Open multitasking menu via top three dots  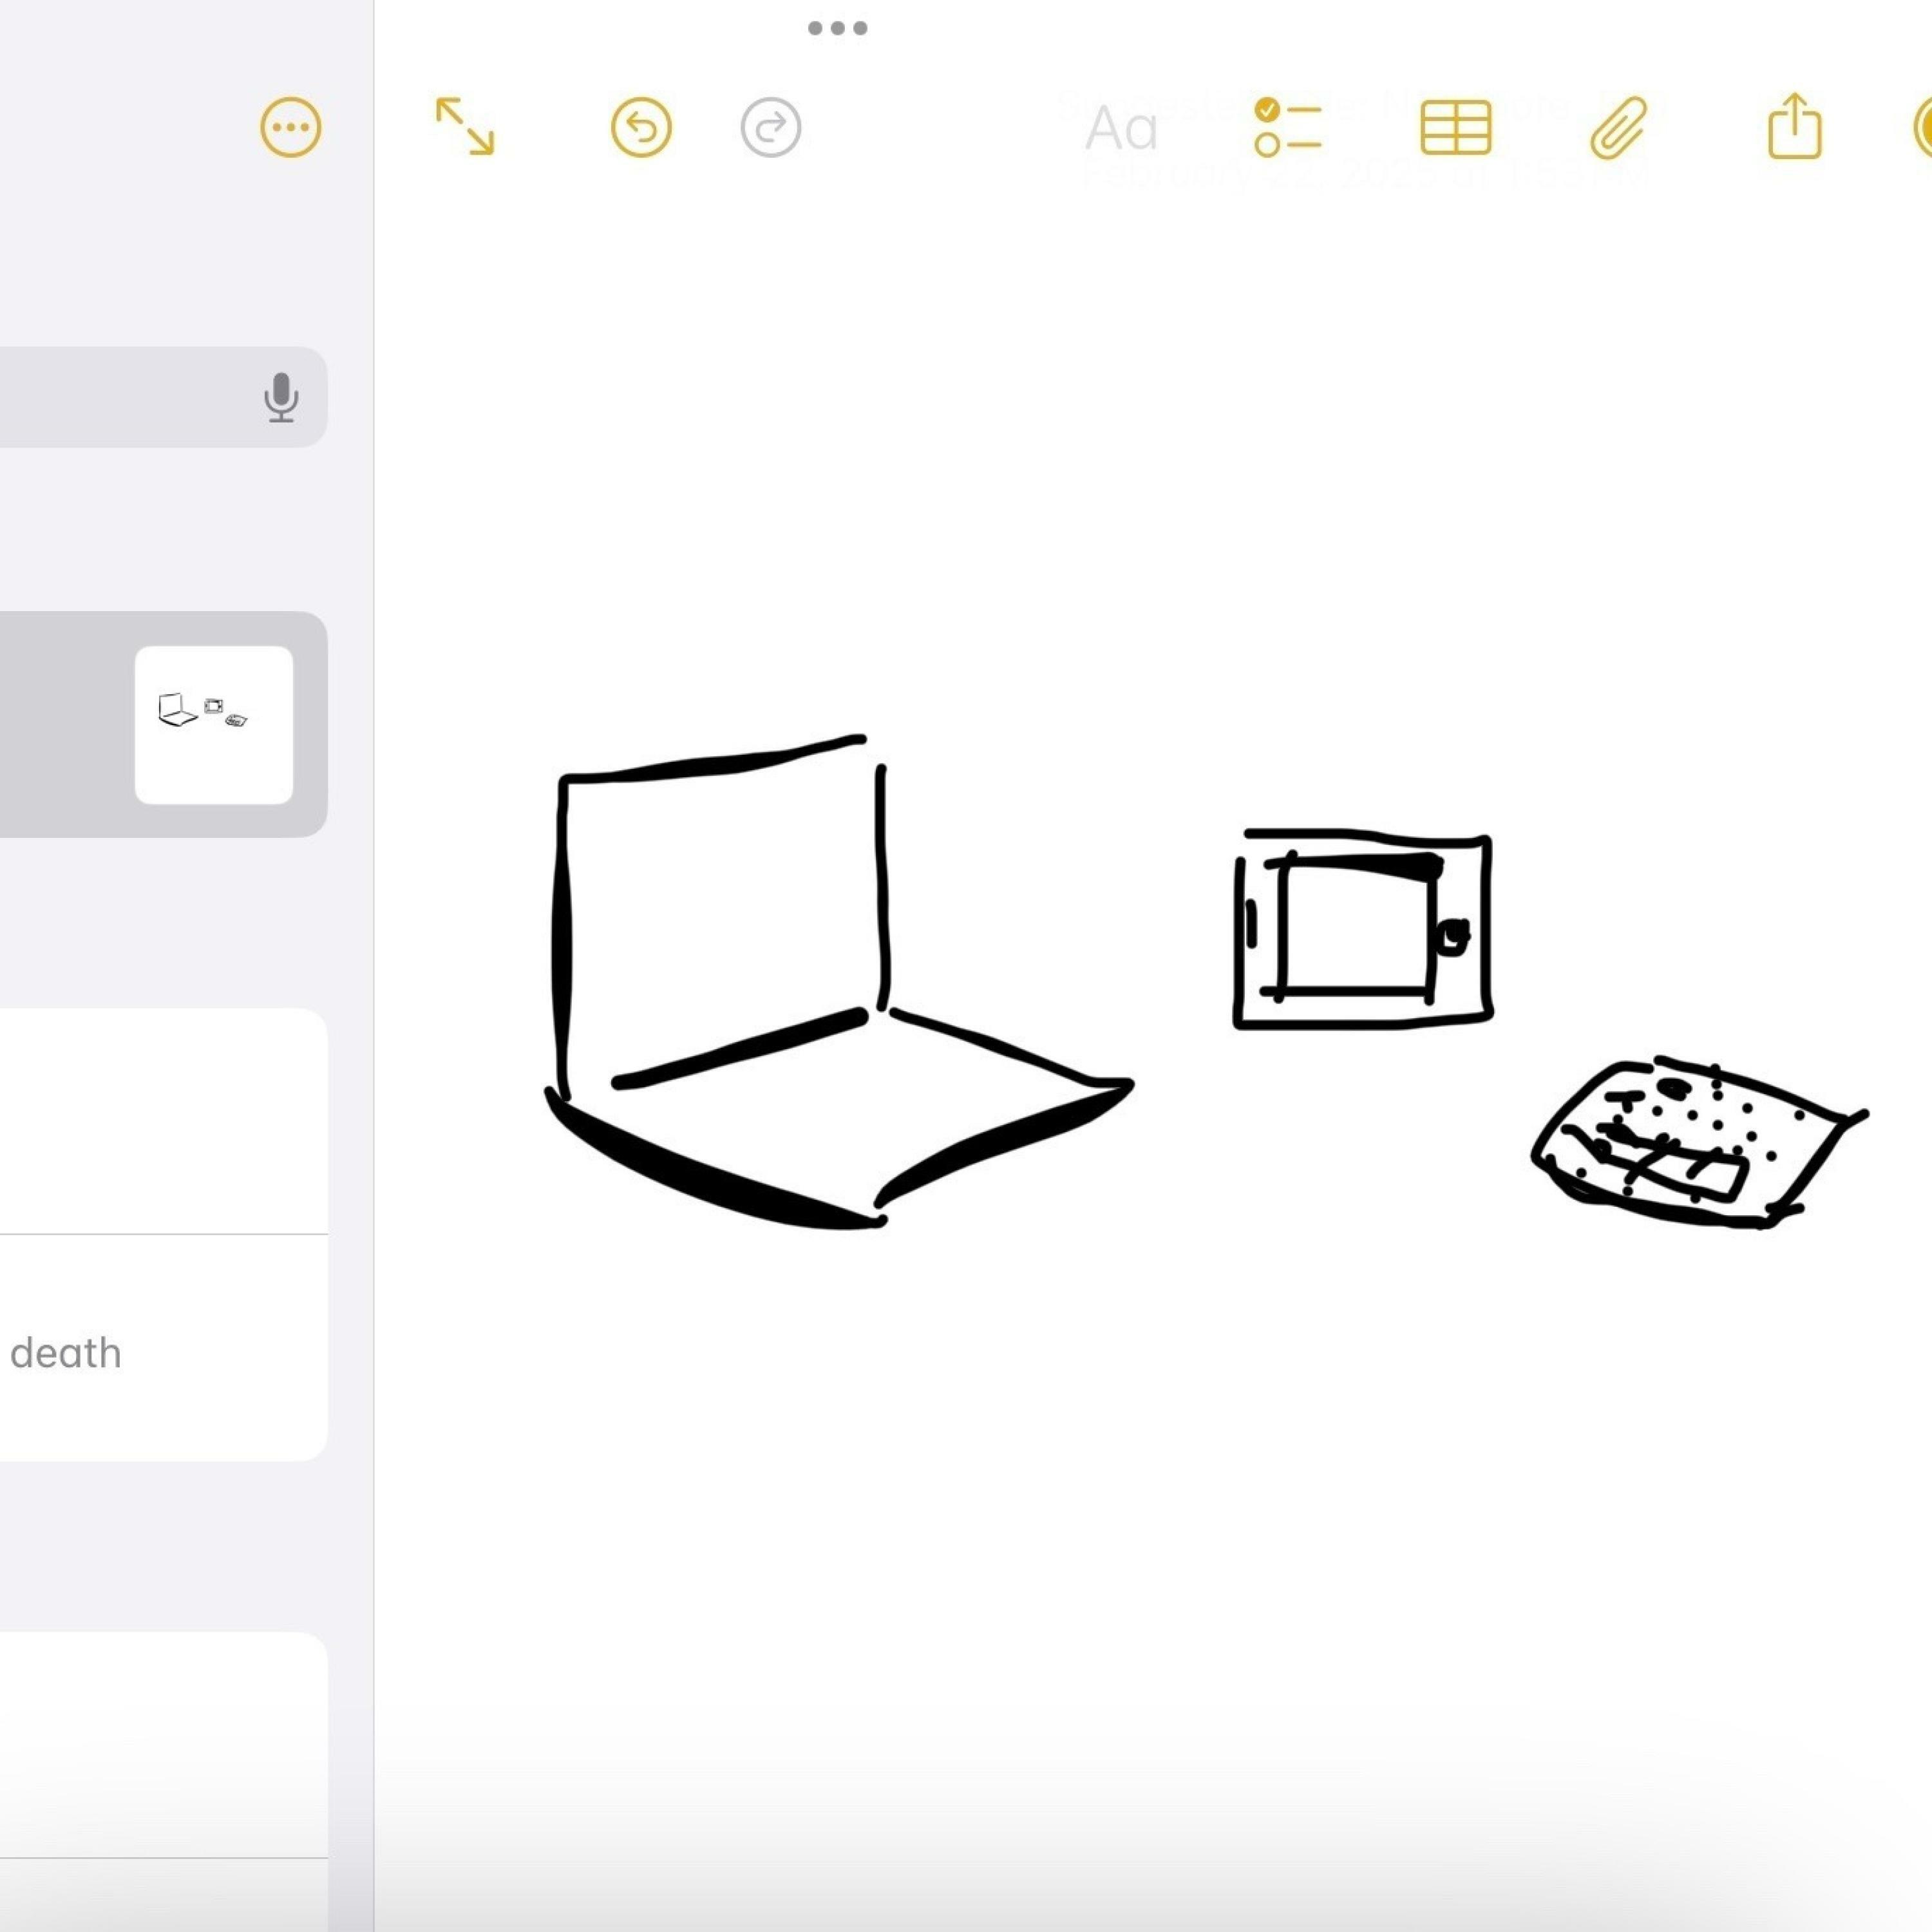point(837,28)
